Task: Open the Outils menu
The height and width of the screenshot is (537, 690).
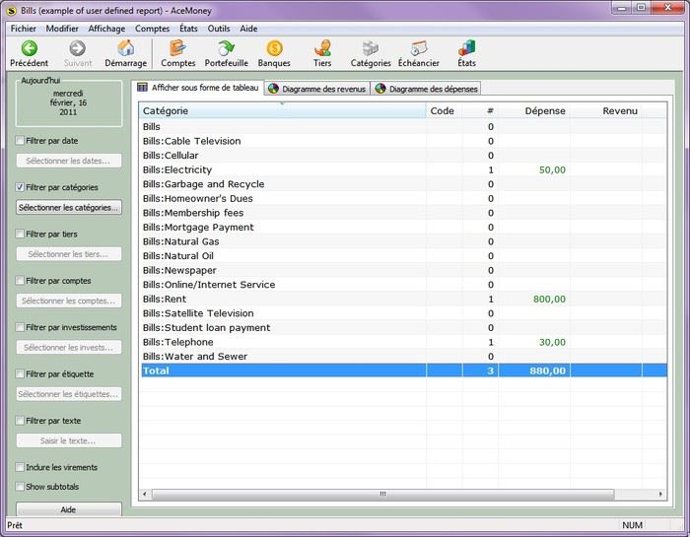Action: tap(219, 29)
